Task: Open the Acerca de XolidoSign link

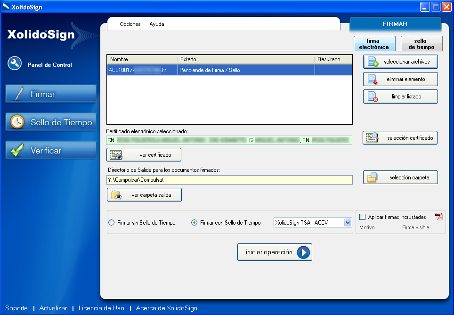Action: (x=167, y=308)
